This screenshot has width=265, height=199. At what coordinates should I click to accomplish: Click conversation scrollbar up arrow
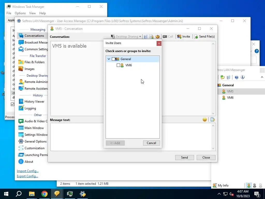click(213, 44)
